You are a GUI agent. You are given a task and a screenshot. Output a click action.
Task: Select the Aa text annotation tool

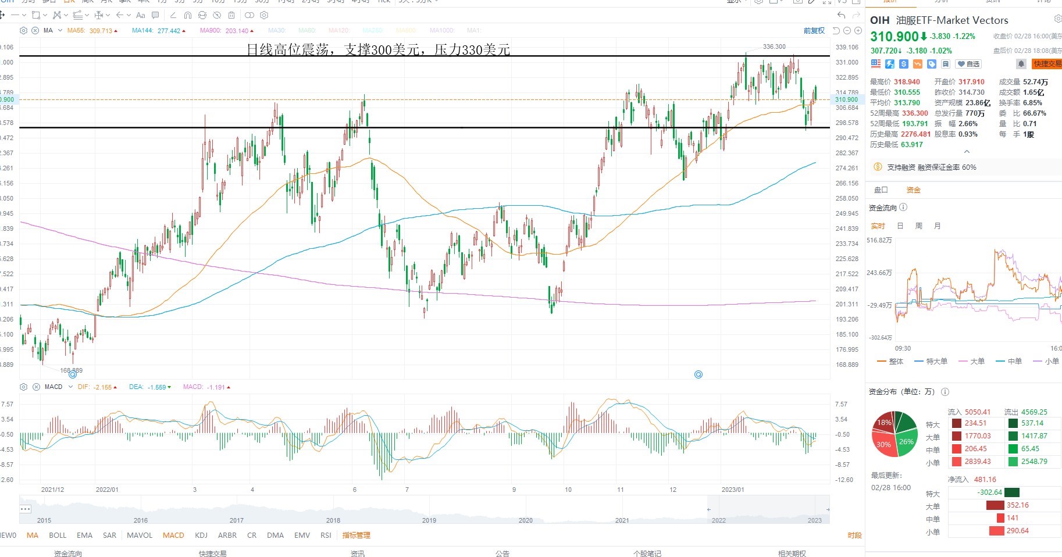tap(141, 15)
